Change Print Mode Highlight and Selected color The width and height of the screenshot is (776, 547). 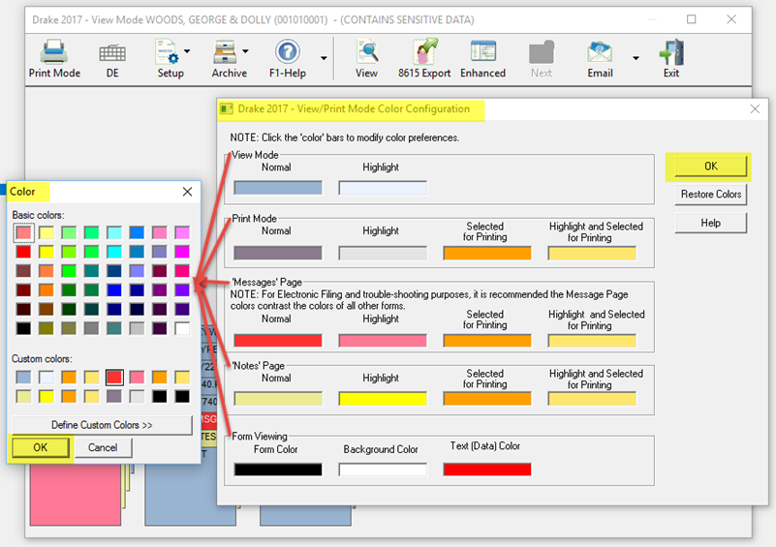592,254
